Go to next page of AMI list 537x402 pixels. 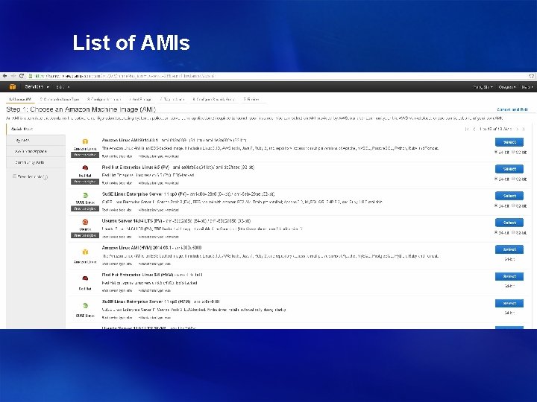coord(518,130)
